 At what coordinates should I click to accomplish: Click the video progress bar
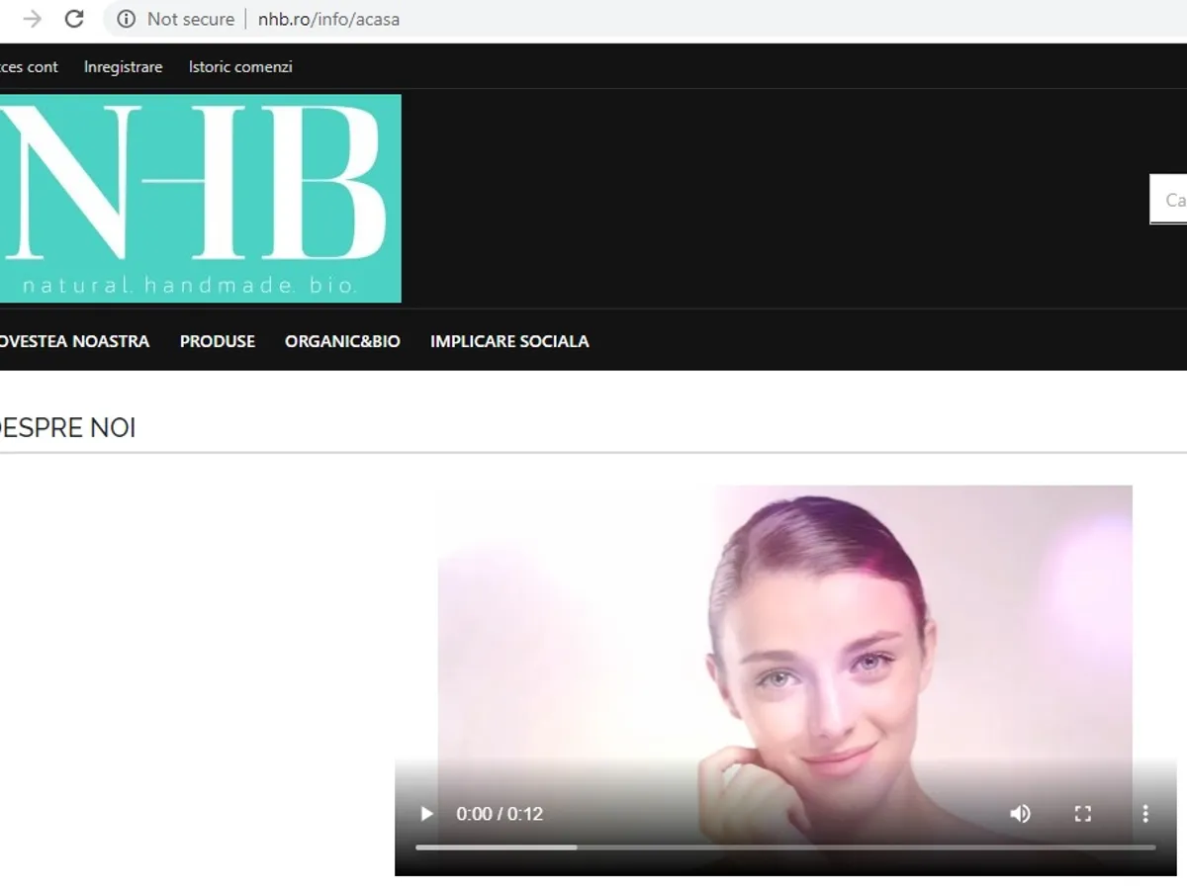tap(784, 847)
